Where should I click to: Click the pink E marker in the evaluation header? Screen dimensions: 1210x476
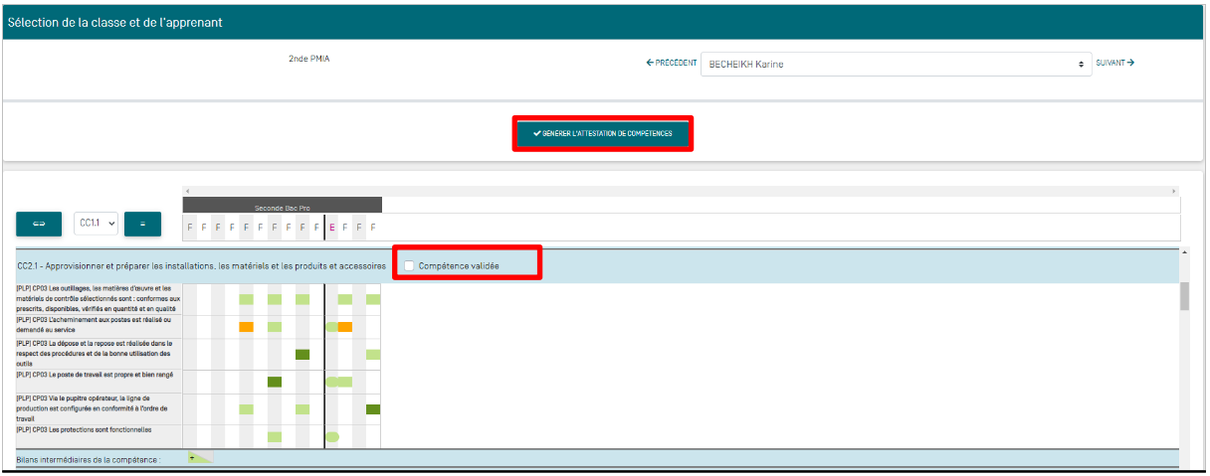tap(331, 228)
